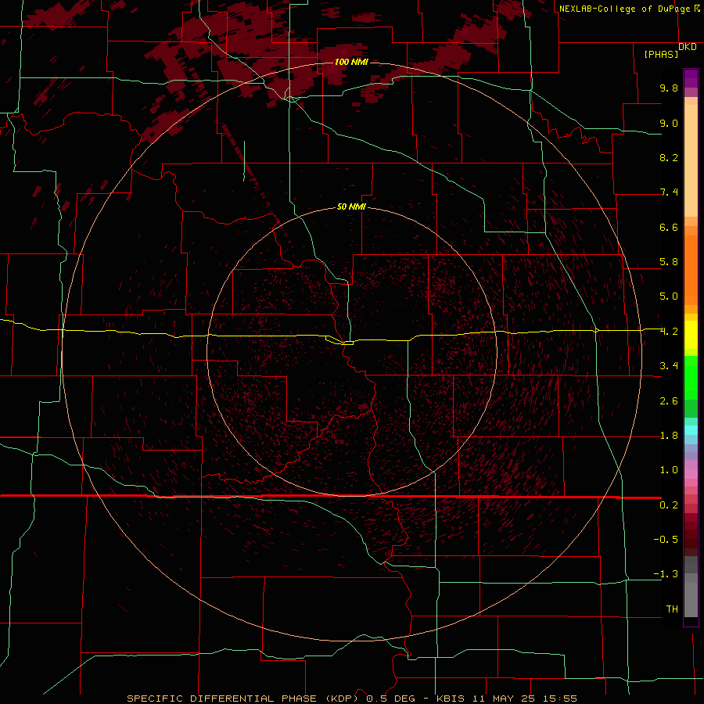Click the 1.8 scale value
The height and width of the screenshot is (704, 704).
click(669, 436)
